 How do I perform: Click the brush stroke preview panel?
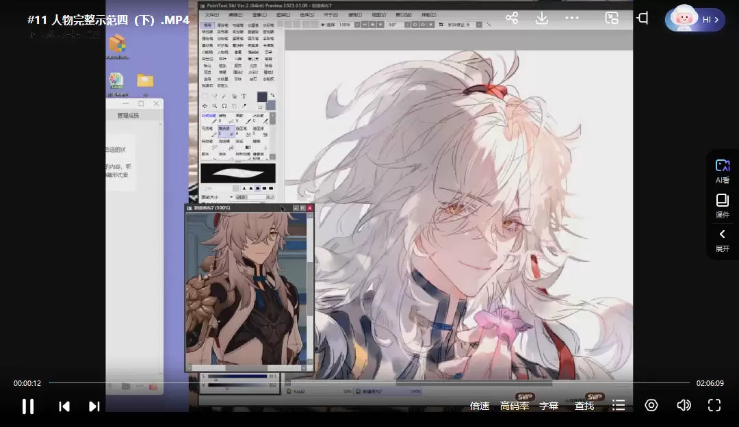238,173
